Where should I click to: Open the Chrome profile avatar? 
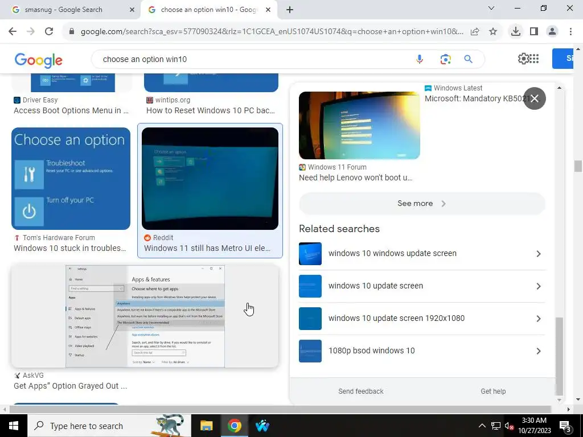point(552,32)
